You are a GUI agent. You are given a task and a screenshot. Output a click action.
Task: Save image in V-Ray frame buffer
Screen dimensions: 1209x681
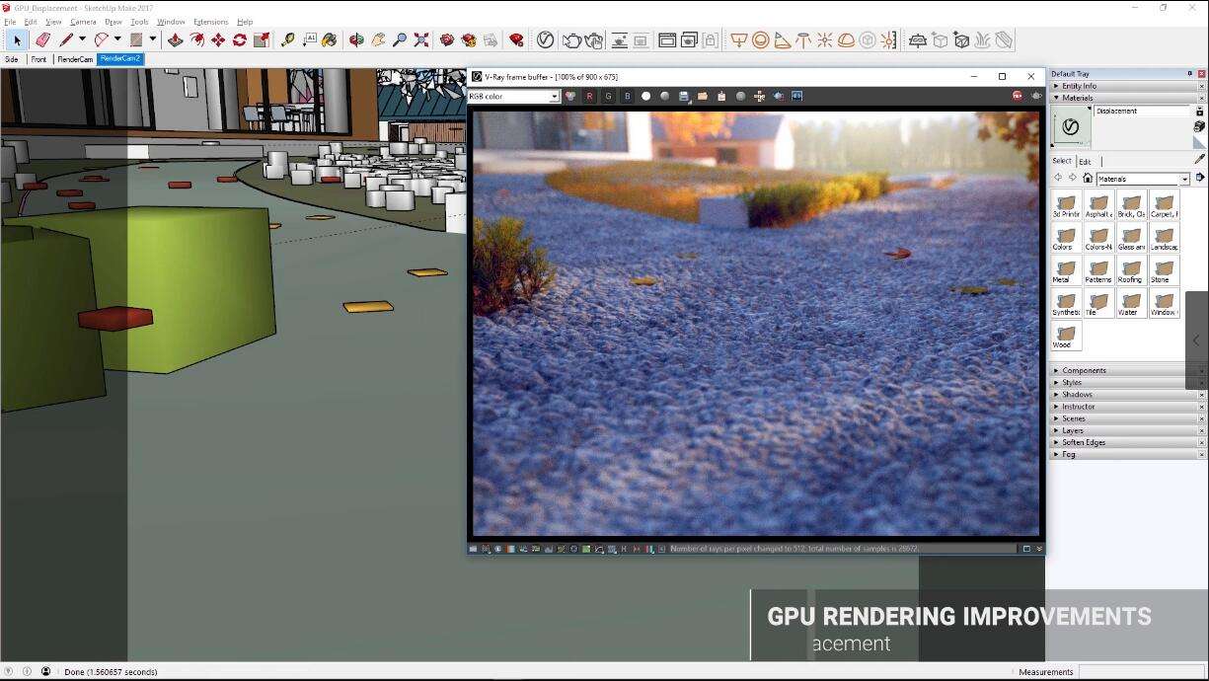(684, 96)
